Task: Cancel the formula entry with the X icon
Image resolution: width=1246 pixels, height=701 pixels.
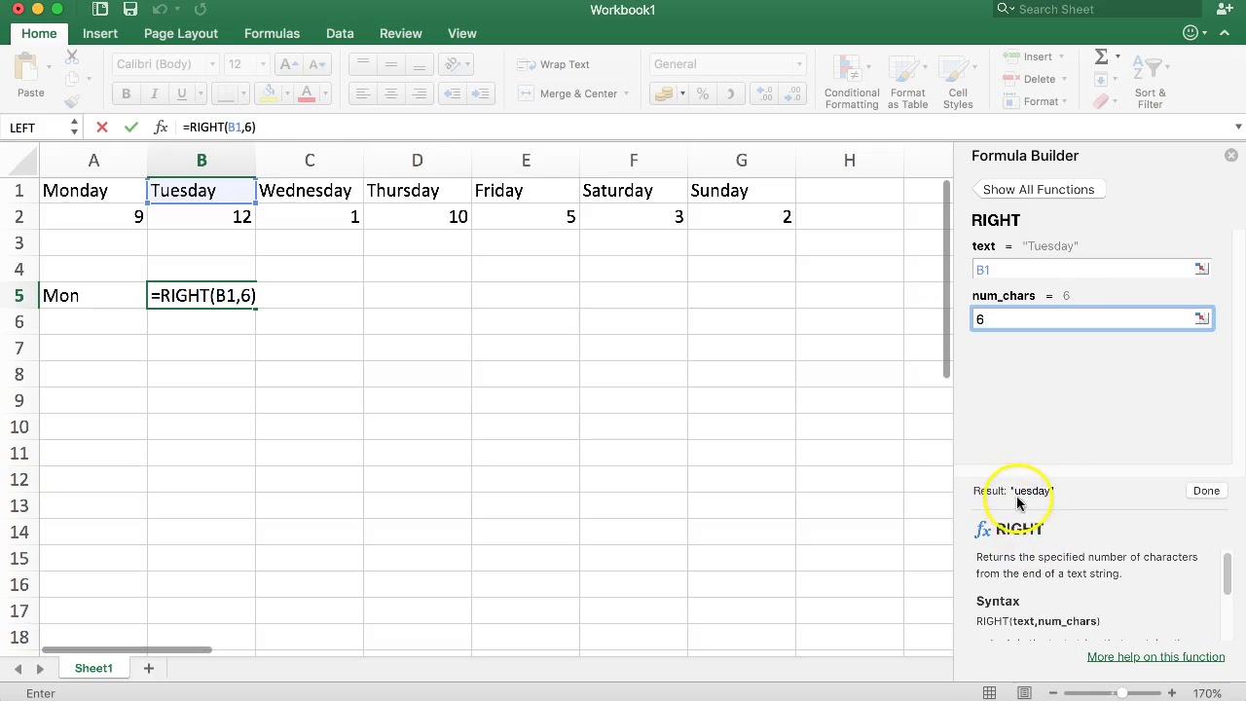Action: [102, 128]
